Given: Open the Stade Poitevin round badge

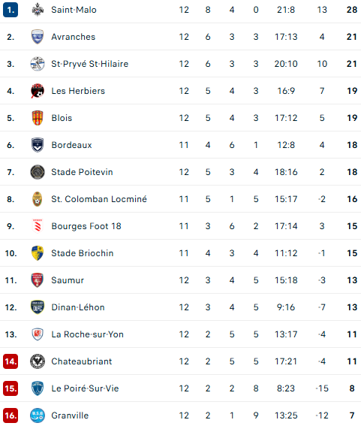Looking at the screenshot, I should click(38, 172).
